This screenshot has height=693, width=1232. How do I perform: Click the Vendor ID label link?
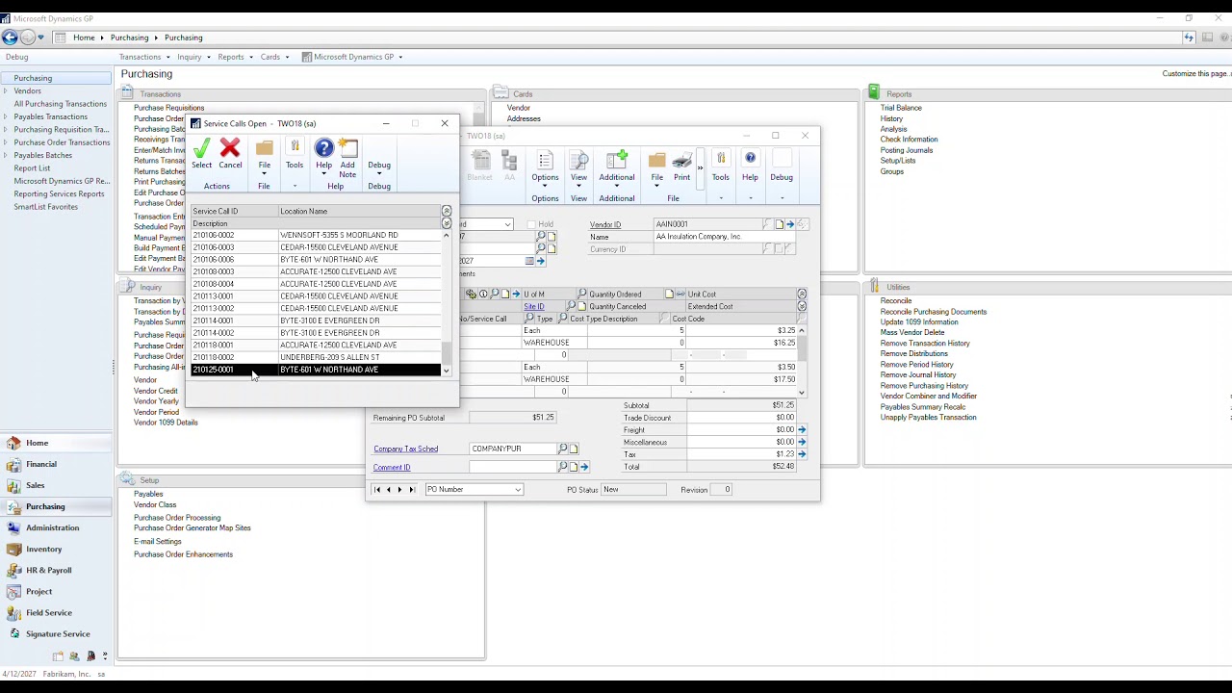point(605,224)
